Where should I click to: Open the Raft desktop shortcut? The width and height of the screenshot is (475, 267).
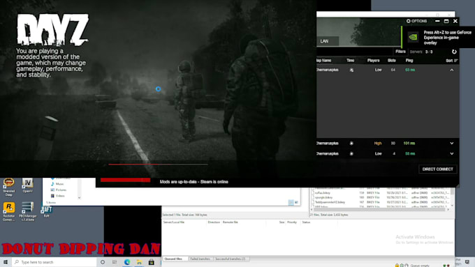coord(46,212)
